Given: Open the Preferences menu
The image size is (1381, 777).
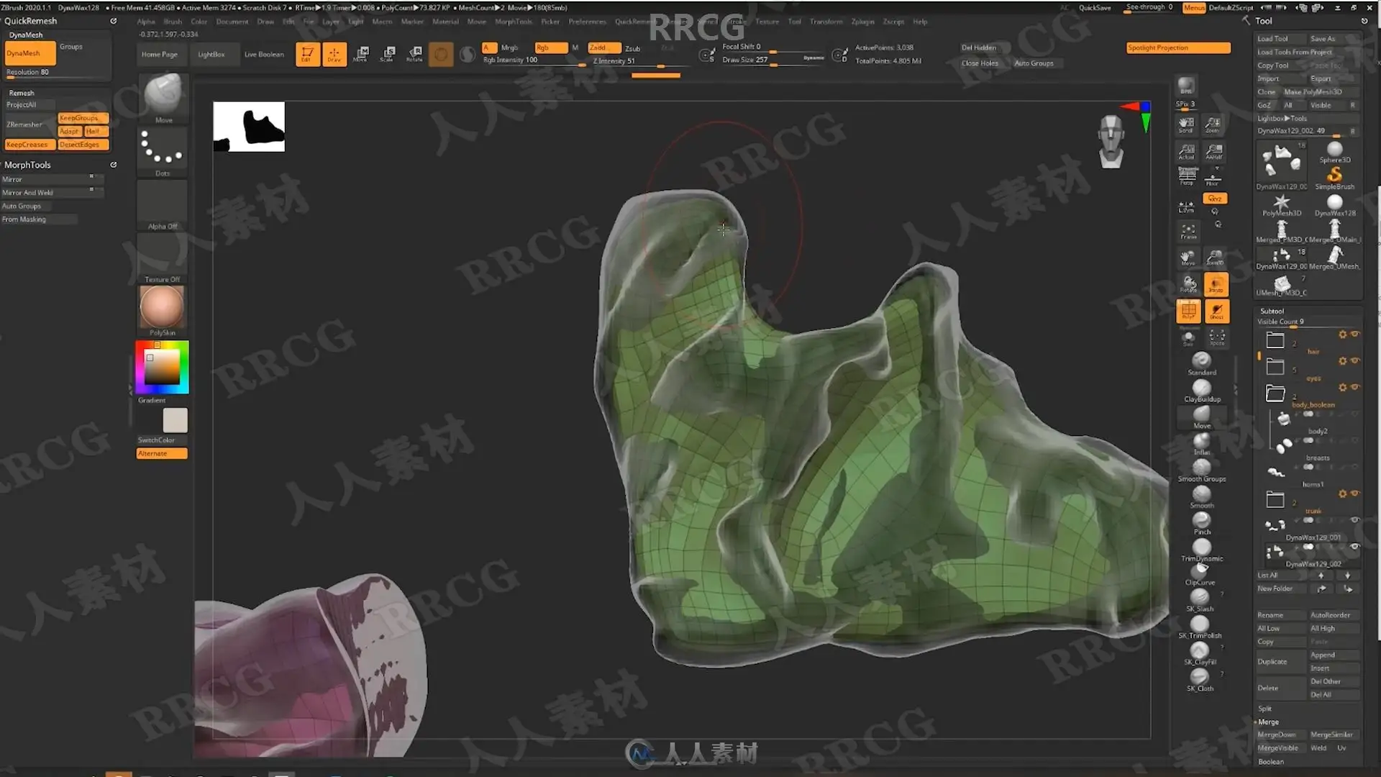Looking at the screenshot, I should tap(587, 22).
